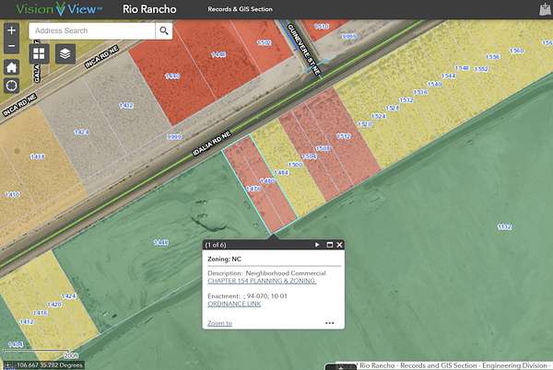Open popup more-options ellipsis menu
The height and width of the screenshot is (370, 553).
(x=330, y=323)
